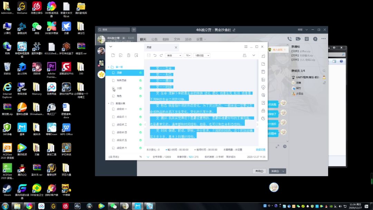This screenshot has height=210, width=373.
Task: Open the font family dropdown 宋体
Action: pos(174,55)
